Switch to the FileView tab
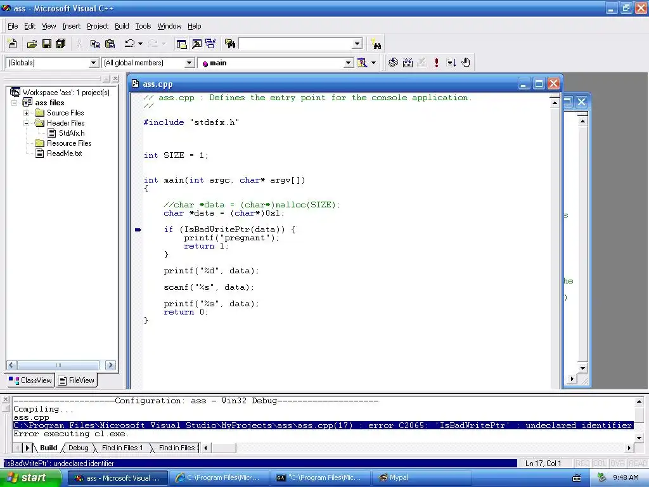Image resolution: width=649 pixels, height=487 pixels. click(77, 380)
